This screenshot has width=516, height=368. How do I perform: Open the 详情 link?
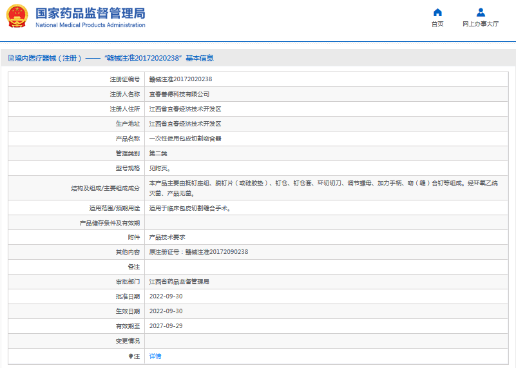(x=155, y=356)
